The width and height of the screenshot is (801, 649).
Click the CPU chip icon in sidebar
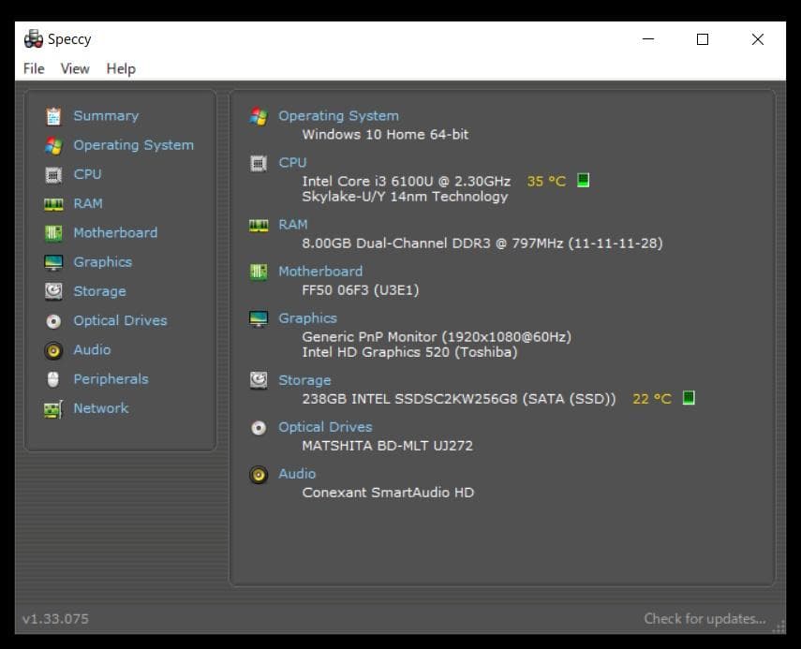coord(54,174)
